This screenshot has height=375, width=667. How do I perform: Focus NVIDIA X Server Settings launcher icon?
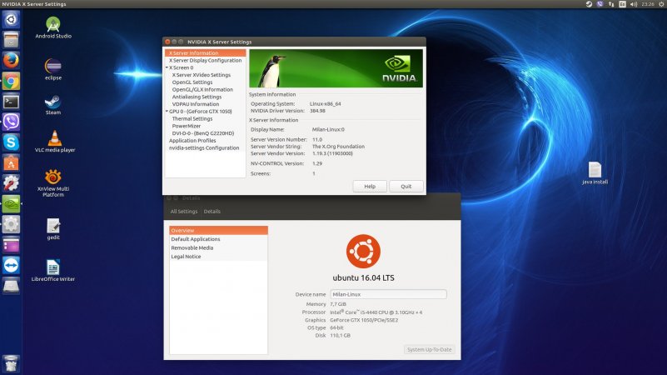11,204
